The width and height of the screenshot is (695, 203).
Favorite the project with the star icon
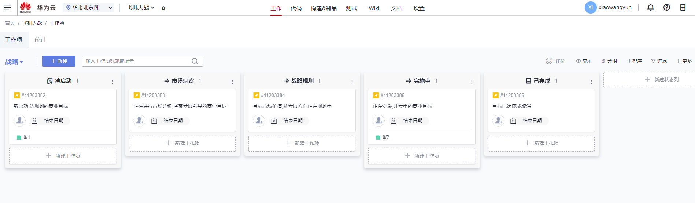click(x=163, y=8)
